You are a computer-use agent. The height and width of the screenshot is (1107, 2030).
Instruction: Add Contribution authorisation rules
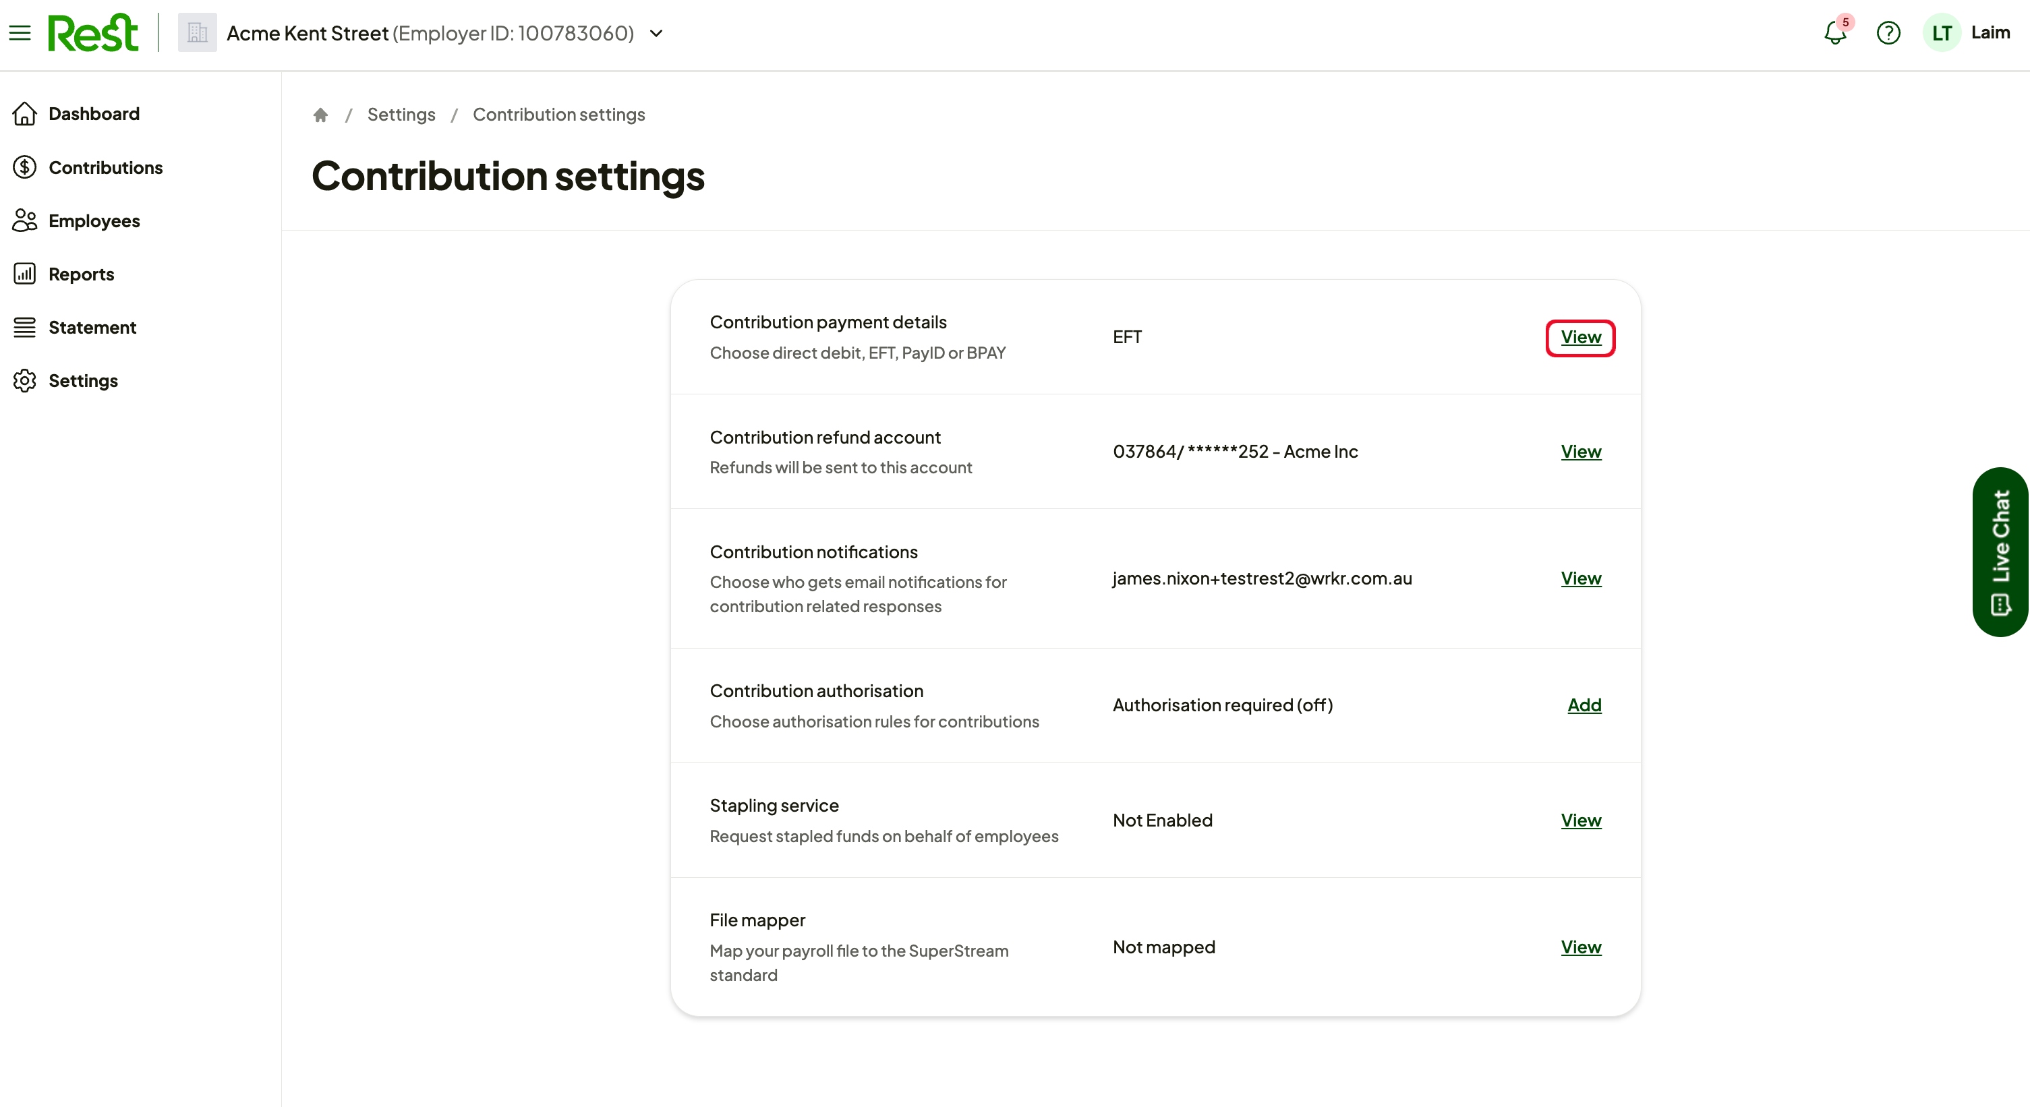point(1584,706)
